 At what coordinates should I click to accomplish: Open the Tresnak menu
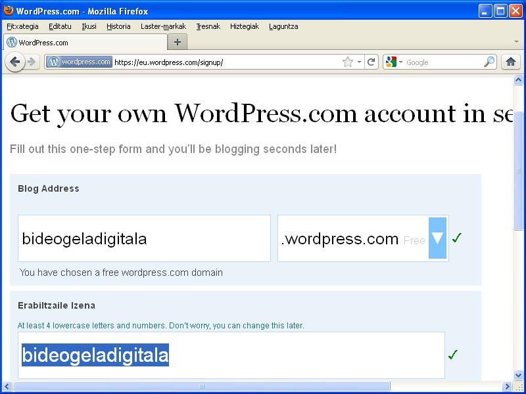208,26
